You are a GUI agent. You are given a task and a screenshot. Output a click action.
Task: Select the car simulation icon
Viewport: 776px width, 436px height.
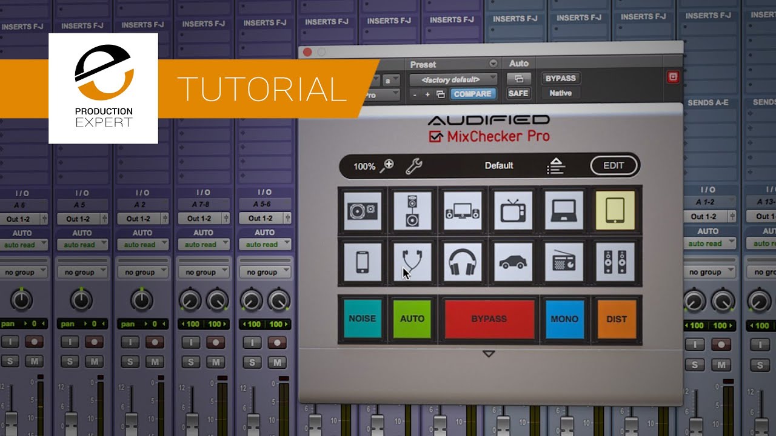coord(513,262)
